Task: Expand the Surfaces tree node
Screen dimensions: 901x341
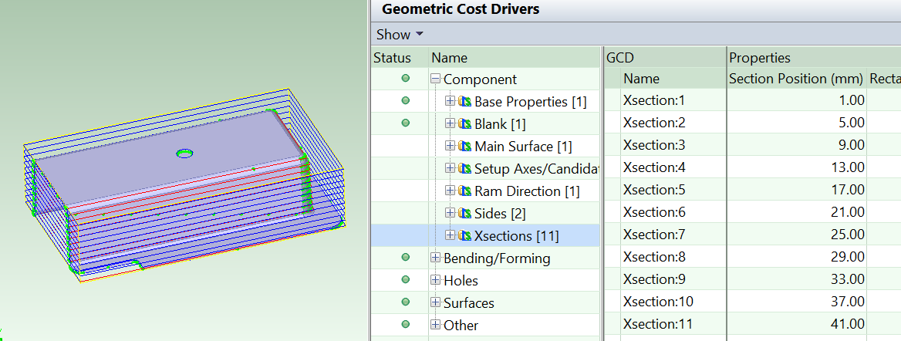Action: (x=436, y=303)
